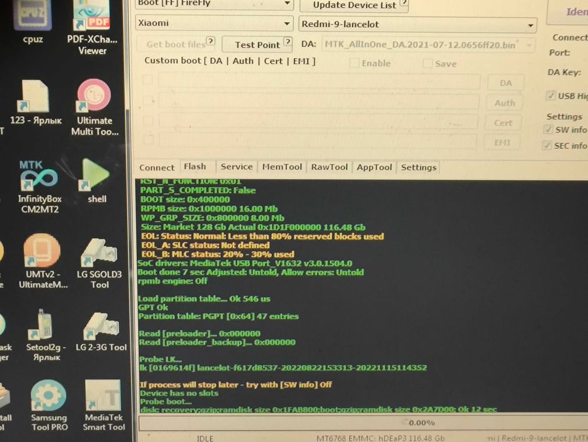Image resolution: width=588 pixels, height=442 pixels.
Task: Launch the Ultimate Multi Tool shortcut
Action: [x=95, y=108]
